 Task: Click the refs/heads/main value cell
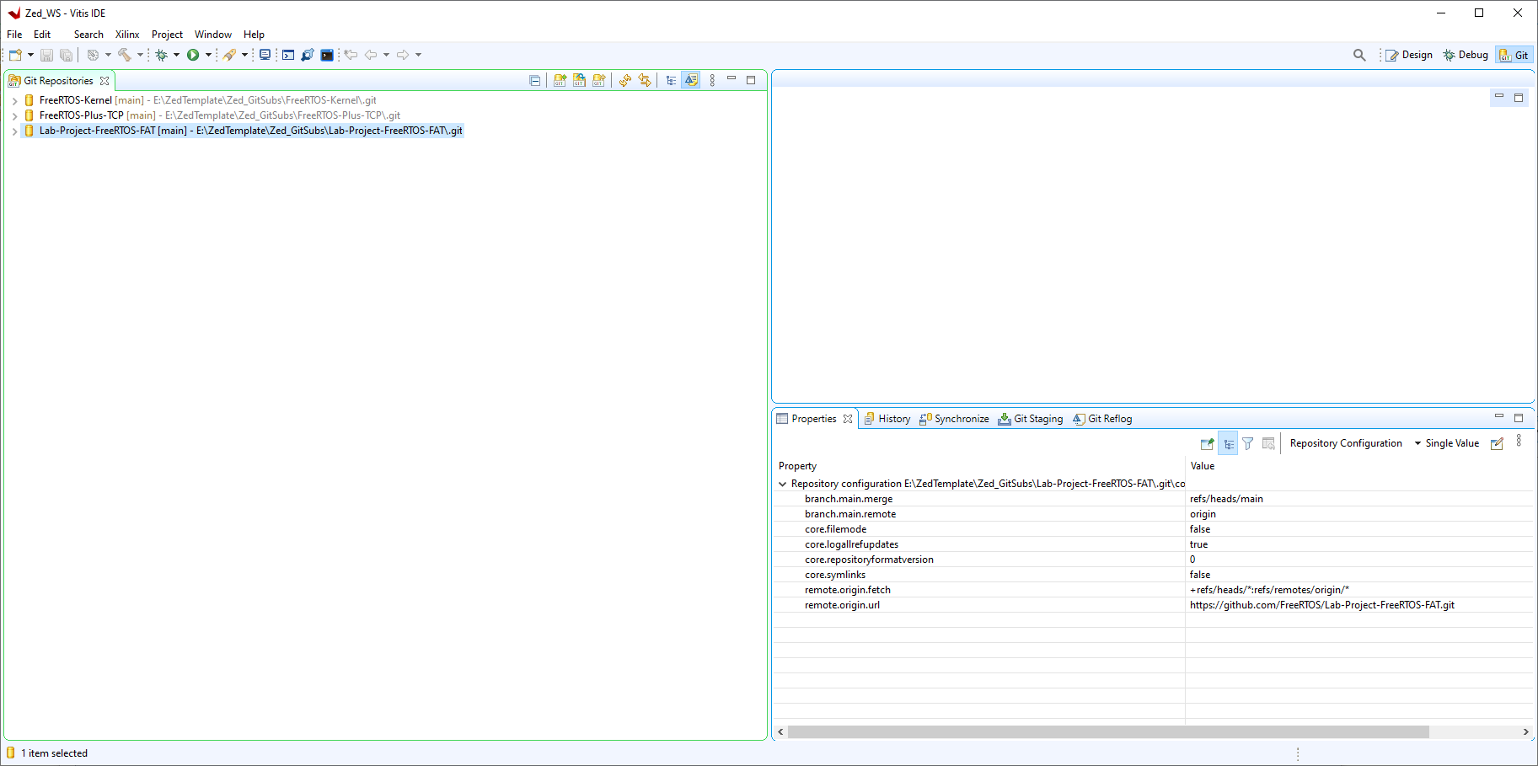[x=1226, y=499]
